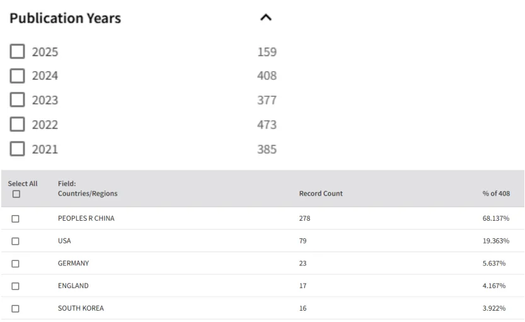This screenshot has height=322, width=525.
Task: Check the ENGLAND row checkbox
Action: coord(15,286)
